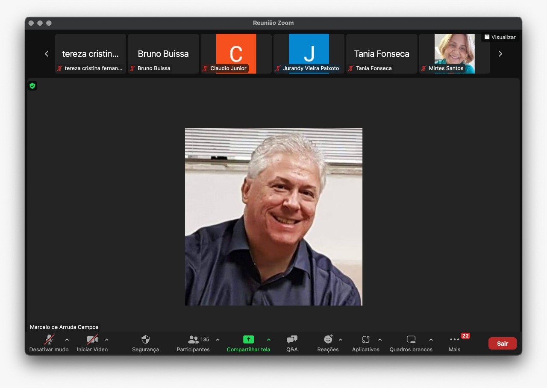Open the Q&A chat icon
This screenshot has width=547, height=388.
pyautogui.click(x=292, y=340)
